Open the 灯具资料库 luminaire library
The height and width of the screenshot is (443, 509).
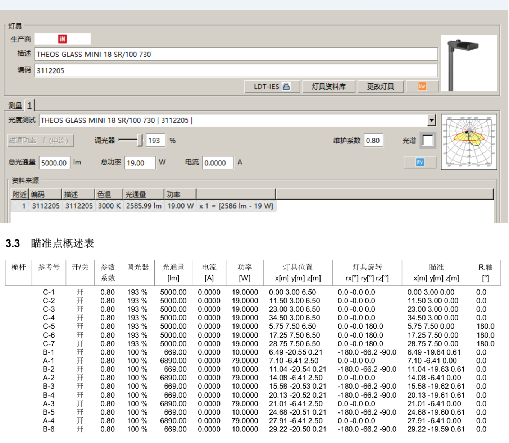click(x=328, y=87)
